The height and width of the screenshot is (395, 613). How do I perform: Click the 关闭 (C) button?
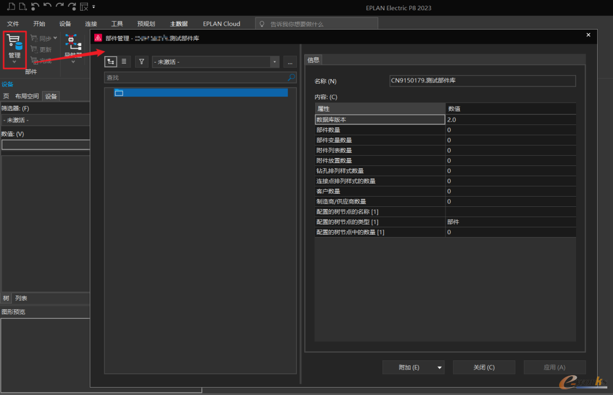coord(484,367)
